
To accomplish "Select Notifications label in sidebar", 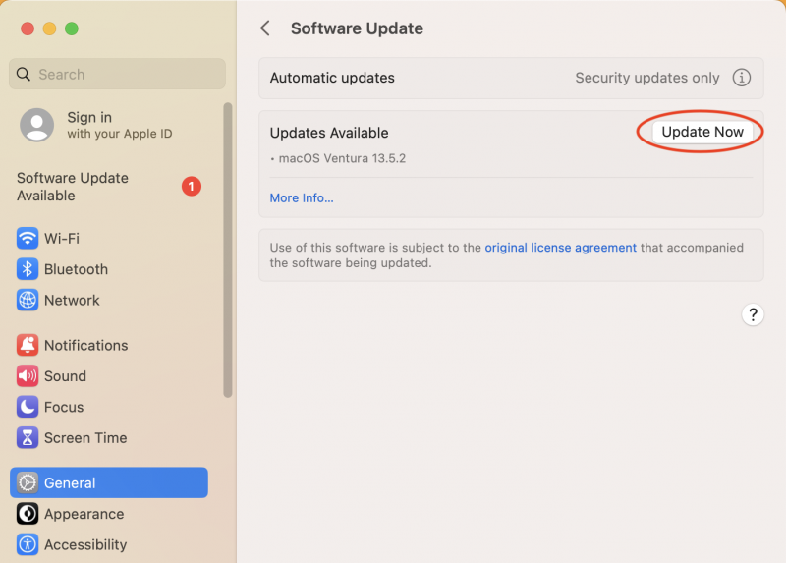I will (85, 345).
